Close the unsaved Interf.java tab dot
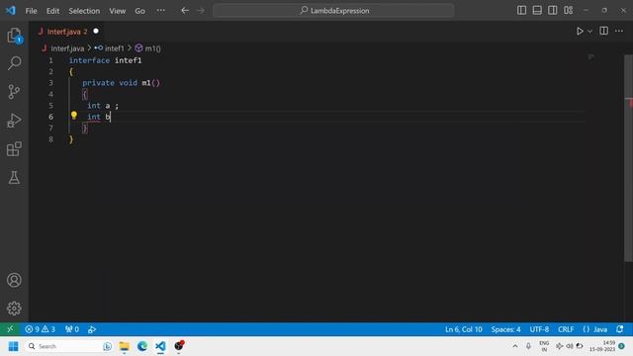Viewport: 633px width, 356px height. (x=96, y=31)
